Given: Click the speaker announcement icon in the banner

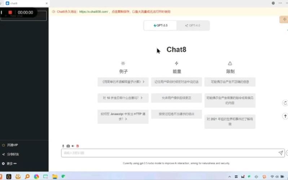Looking at the screenshot, I should (x=53, y=12).
